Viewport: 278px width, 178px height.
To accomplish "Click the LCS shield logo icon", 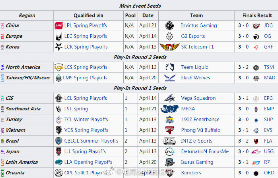I will pyautogui.click(x=58, y=67).
